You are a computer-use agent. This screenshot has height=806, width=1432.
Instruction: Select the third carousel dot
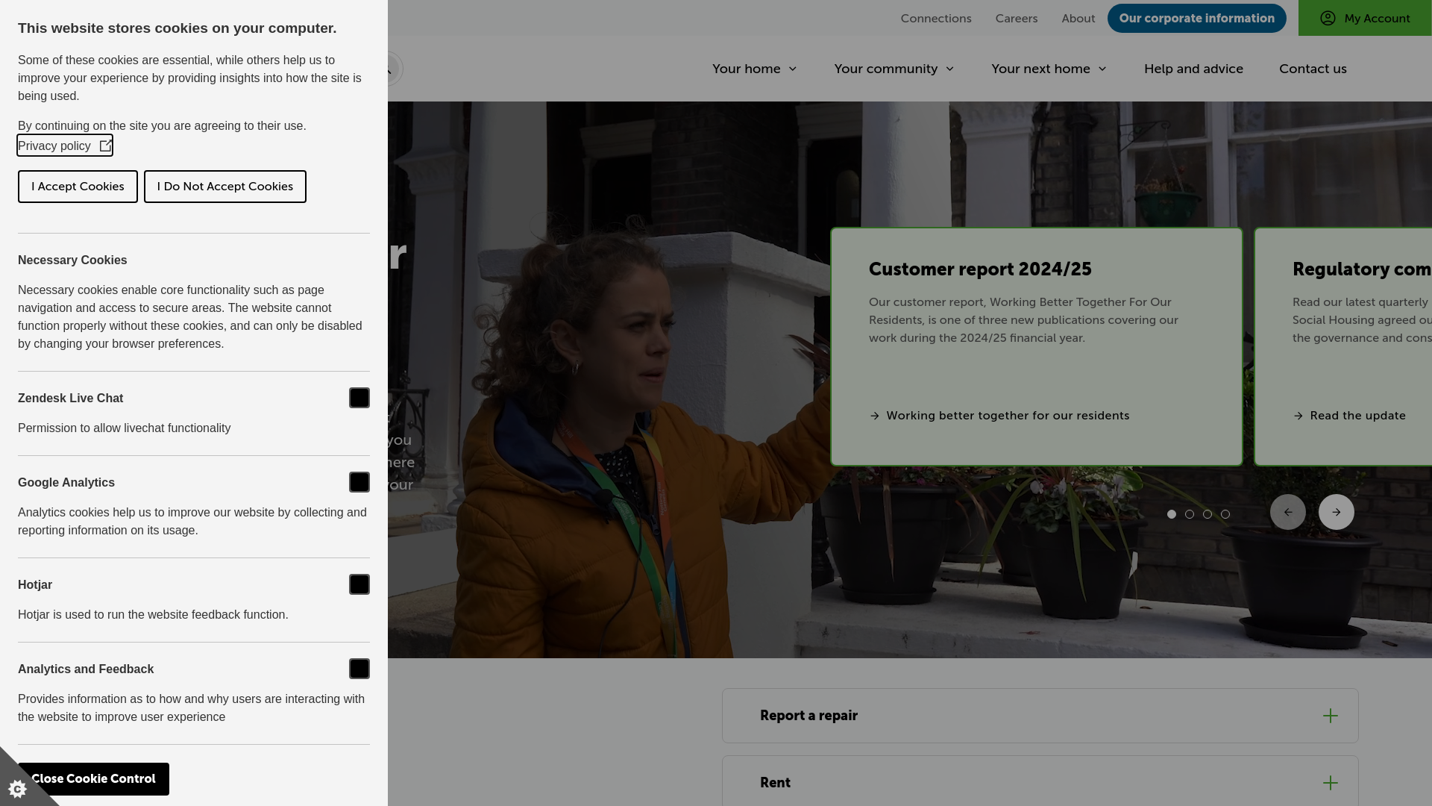coord(1208,514)
